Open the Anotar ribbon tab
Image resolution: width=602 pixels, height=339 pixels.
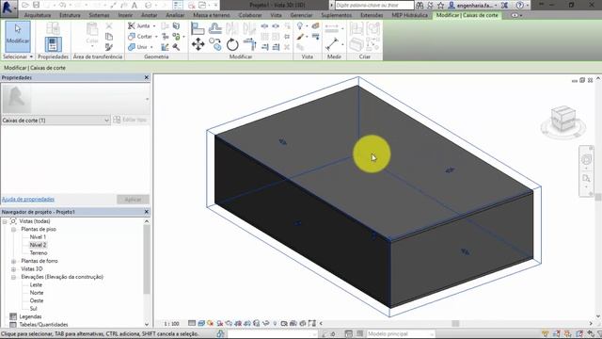pyautogui.click(x=149, y=15)
